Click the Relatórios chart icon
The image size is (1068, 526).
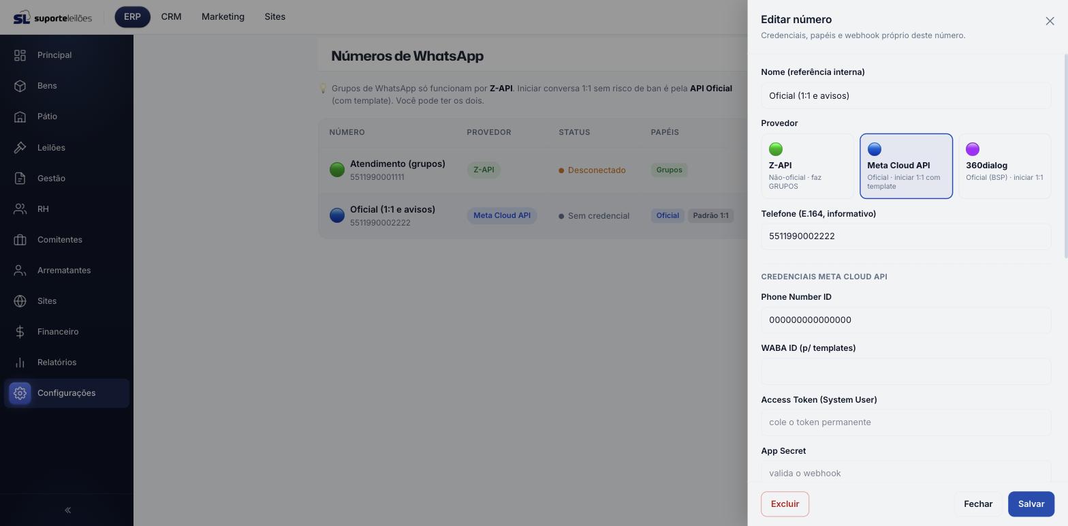click(x=20, y=362)
